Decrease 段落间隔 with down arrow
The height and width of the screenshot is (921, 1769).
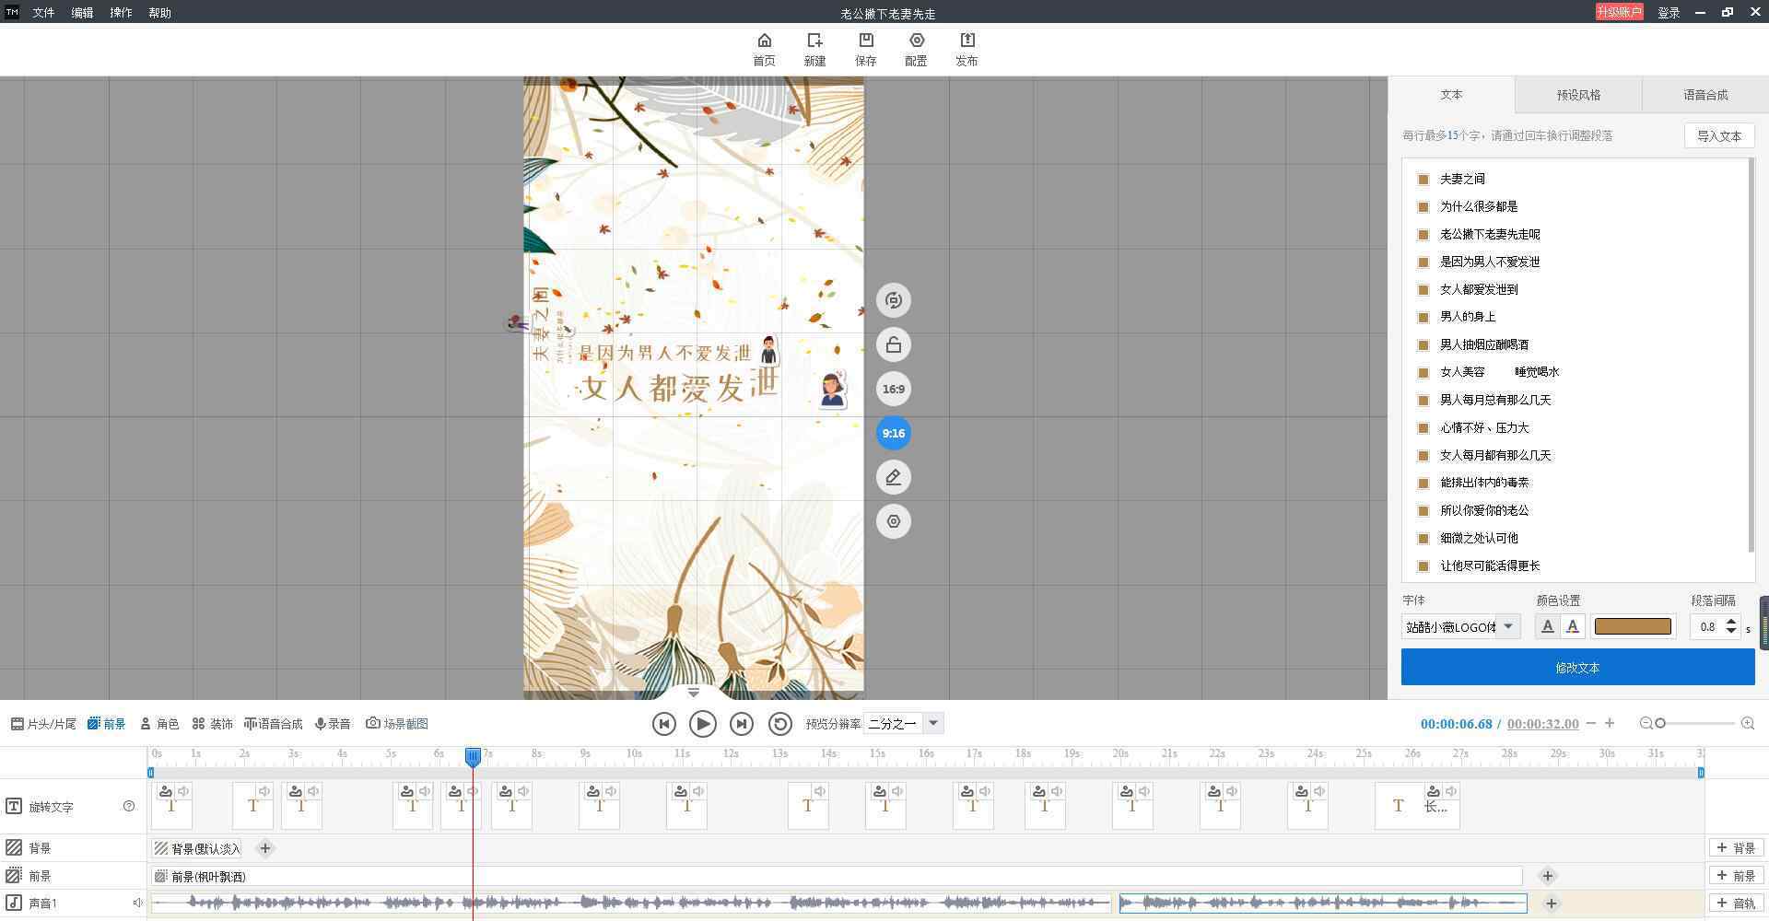[1731, 633]
